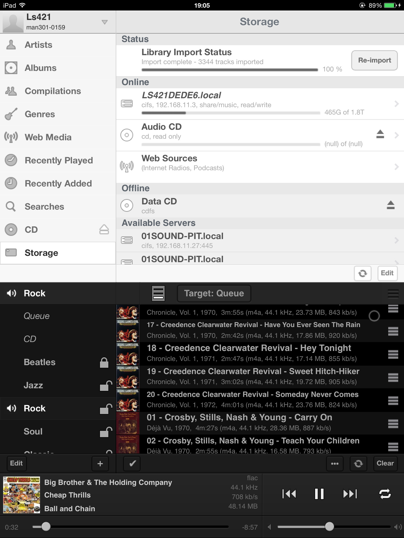Open the Web Media section
The width and height of the screenshot is (404, 538).
[58, 137]
